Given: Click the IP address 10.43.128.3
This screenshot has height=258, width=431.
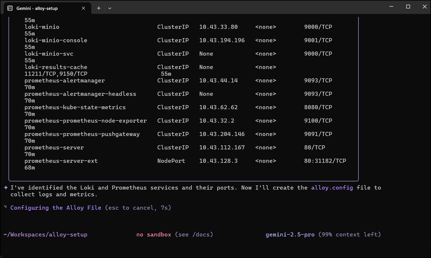Looking at the screenshot, I should pyautogui.click(x=219, y=161).
